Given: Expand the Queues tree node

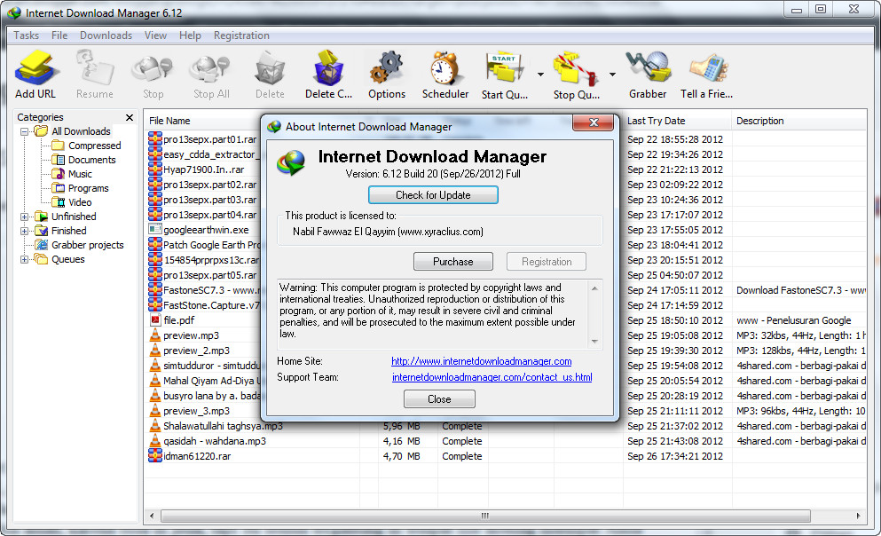Looking at the screenshot, I should click(x=24, y=260).
